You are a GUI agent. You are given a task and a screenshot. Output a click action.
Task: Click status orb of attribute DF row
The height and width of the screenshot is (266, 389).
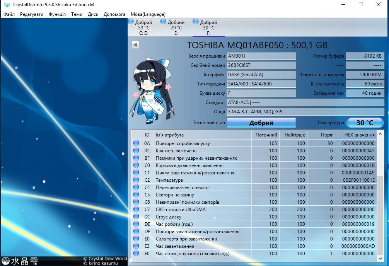136,231
